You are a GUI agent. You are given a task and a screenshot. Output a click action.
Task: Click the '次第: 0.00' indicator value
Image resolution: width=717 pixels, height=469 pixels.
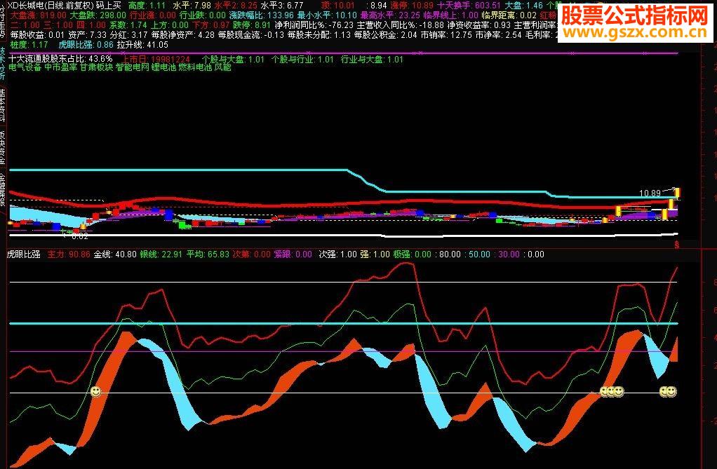251,254
